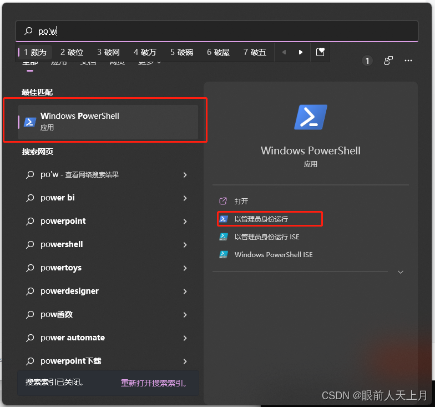The width and height of the screenshot is (435, 407).
Task: Choose IME candidate 5 破碗
Action: point(182,52)
